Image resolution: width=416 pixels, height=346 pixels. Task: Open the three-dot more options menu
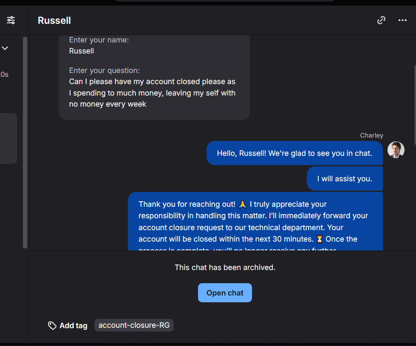(x=402, y=20)
